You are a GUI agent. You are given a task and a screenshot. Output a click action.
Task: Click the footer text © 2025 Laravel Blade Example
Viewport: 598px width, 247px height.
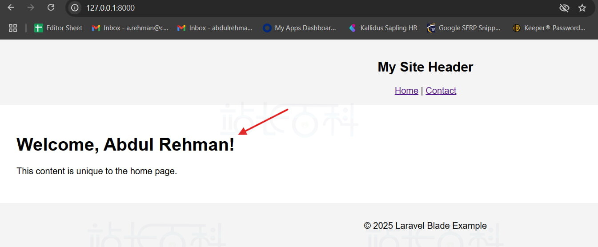(x=425, y=226)
